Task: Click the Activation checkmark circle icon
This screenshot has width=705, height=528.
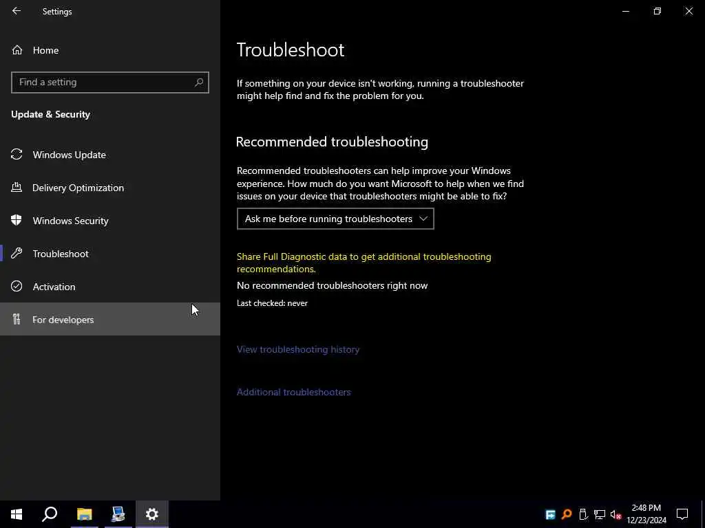Action: (x=17, y=286)
